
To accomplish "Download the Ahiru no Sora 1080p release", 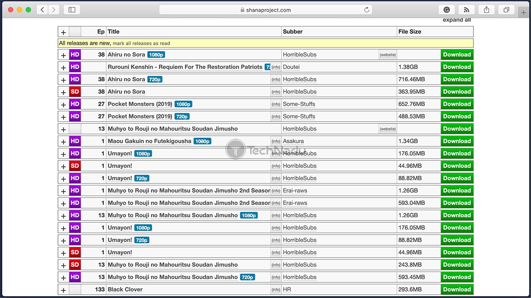I will pyautogui.click(x=457, y=55).
